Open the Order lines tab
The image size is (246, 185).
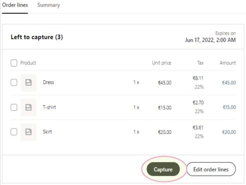point(15,5)
